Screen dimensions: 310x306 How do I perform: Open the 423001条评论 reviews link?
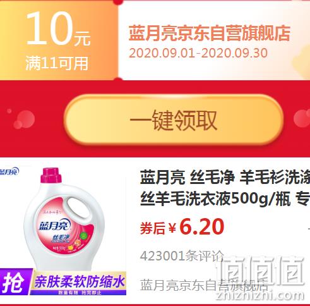pos(182,256)
